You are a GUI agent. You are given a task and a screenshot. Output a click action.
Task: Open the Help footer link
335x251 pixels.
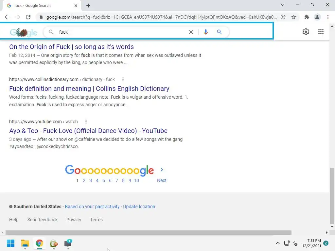click(x=14, y=220)
